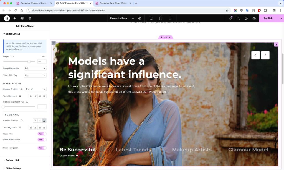
Task: Switch to mobile preview mode
Action: 170,19
